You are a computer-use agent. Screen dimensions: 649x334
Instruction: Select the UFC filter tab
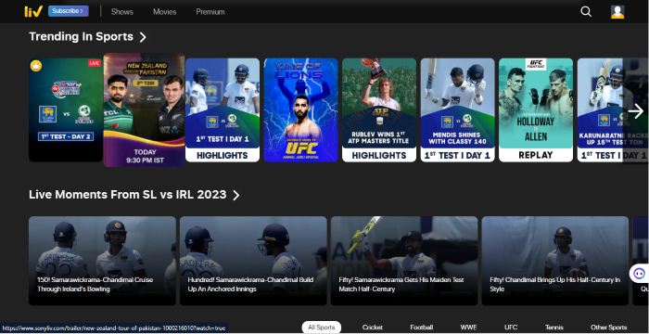coord(511,328)
